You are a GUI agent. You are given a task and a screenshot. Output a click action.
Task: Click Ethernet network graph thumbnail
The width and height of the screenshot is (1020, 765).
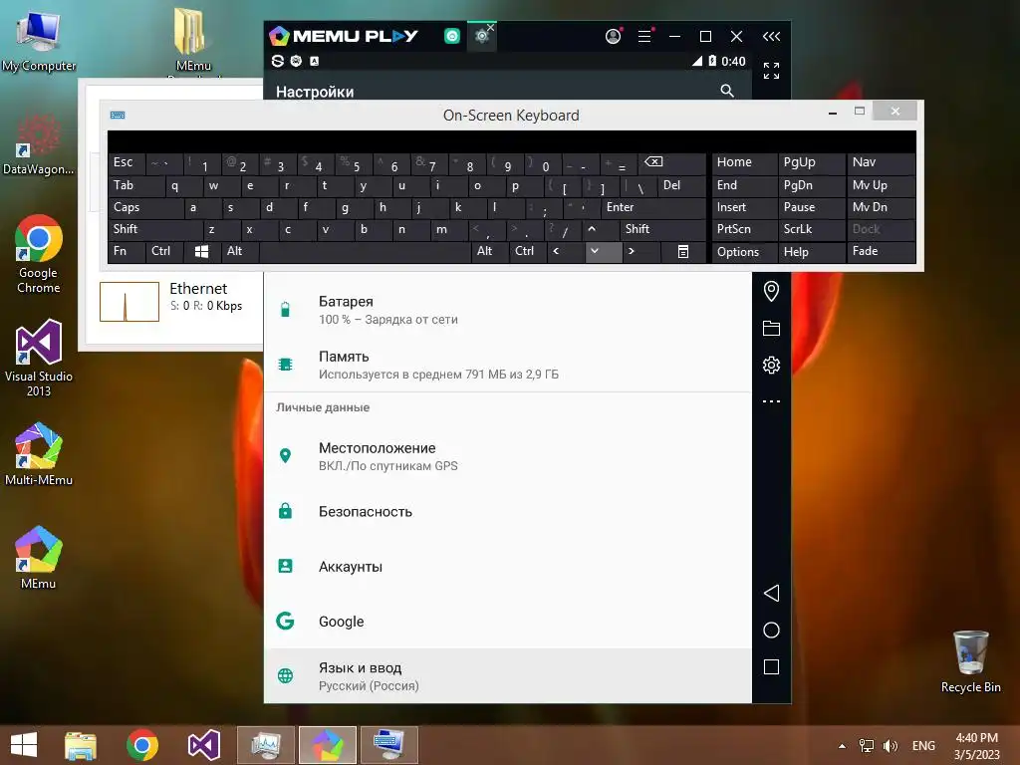click(128, 301)
